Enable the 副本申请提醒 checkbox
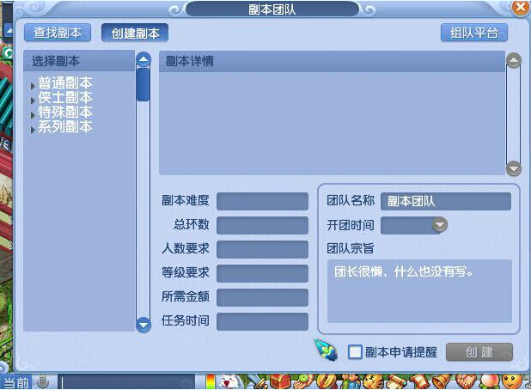531x390 pixels. click(355, 352)
